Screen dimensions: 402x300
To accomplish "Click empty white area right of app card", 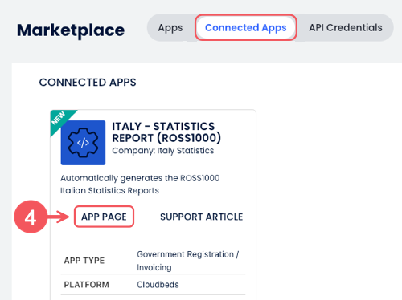I will click(327, 187).
